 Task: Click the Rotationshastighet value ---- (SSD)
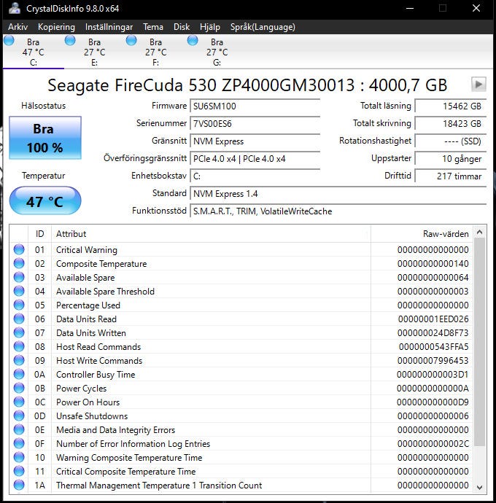(451, 141)
